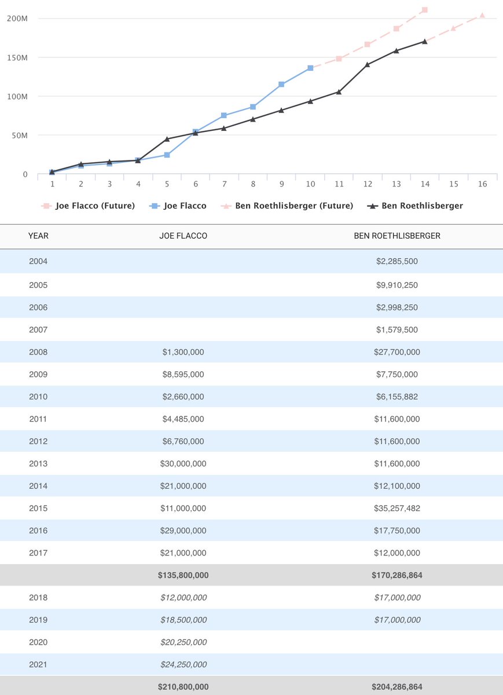Select the $210,800,000 total
Image resolution: width=503 pixels, height=695 pixels.
point(183,687)
